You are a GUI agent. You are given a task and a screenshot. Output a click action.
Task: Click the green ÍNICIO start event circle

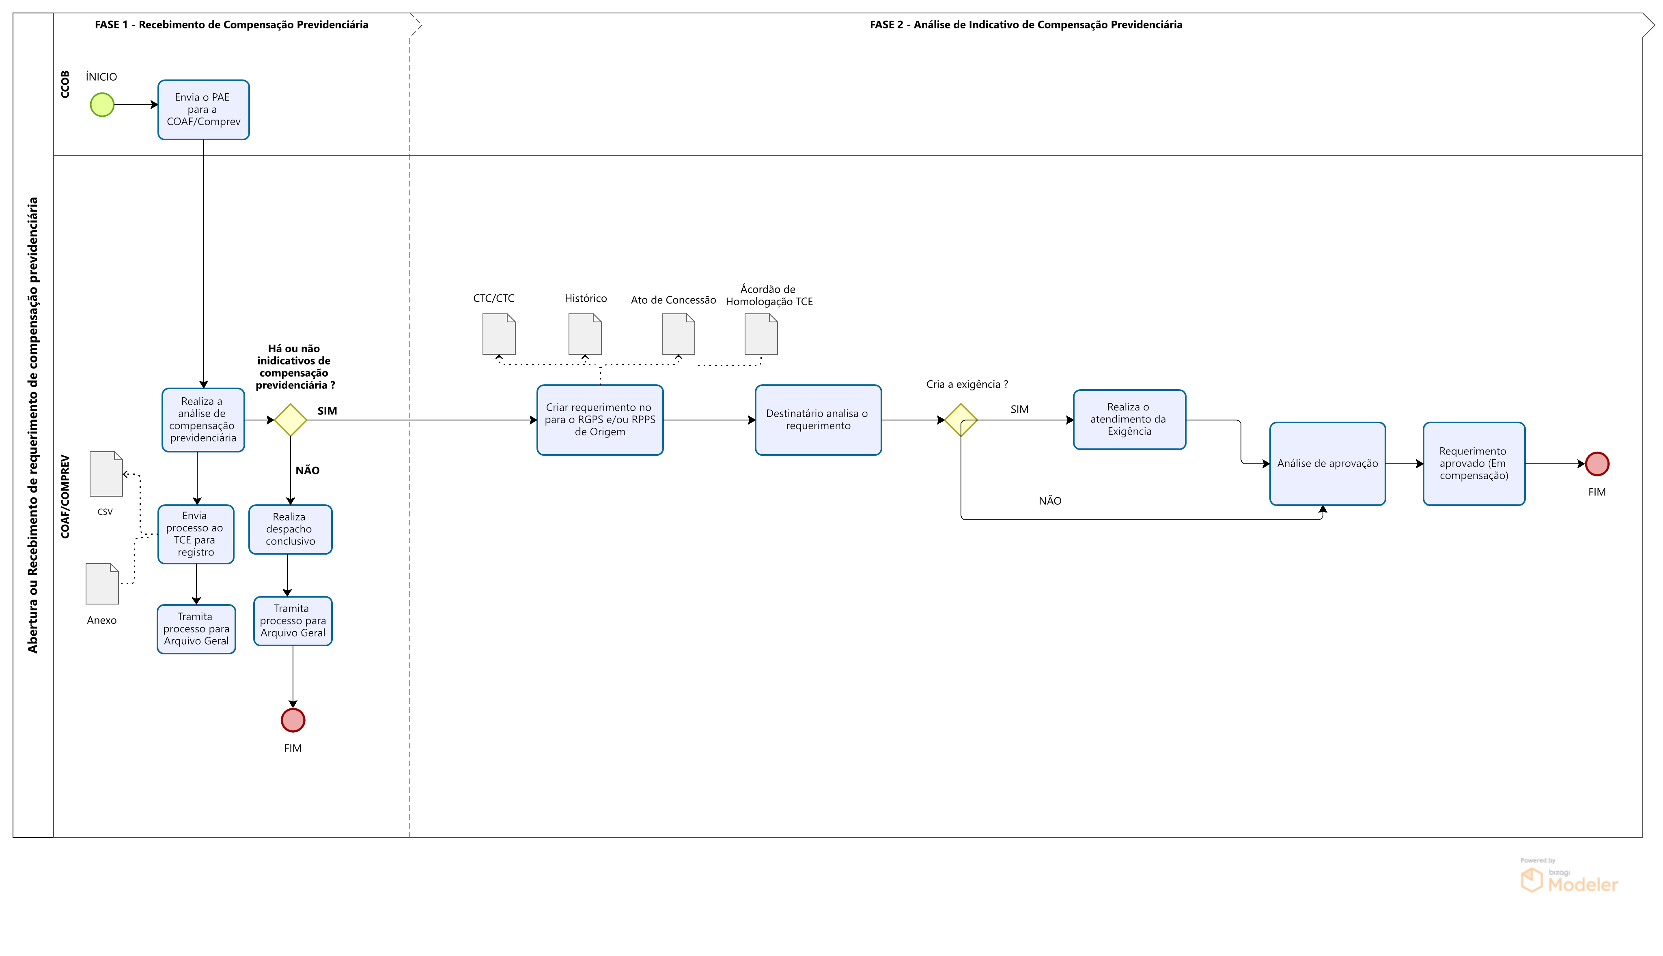click(102, 105)
